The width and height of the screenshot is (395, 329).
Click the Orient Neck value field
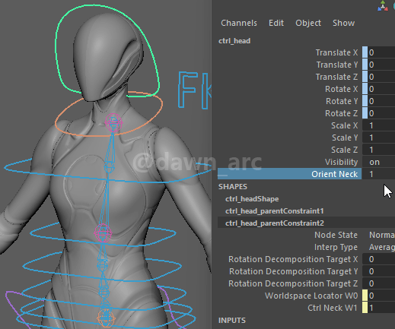[x=378, y=174]
